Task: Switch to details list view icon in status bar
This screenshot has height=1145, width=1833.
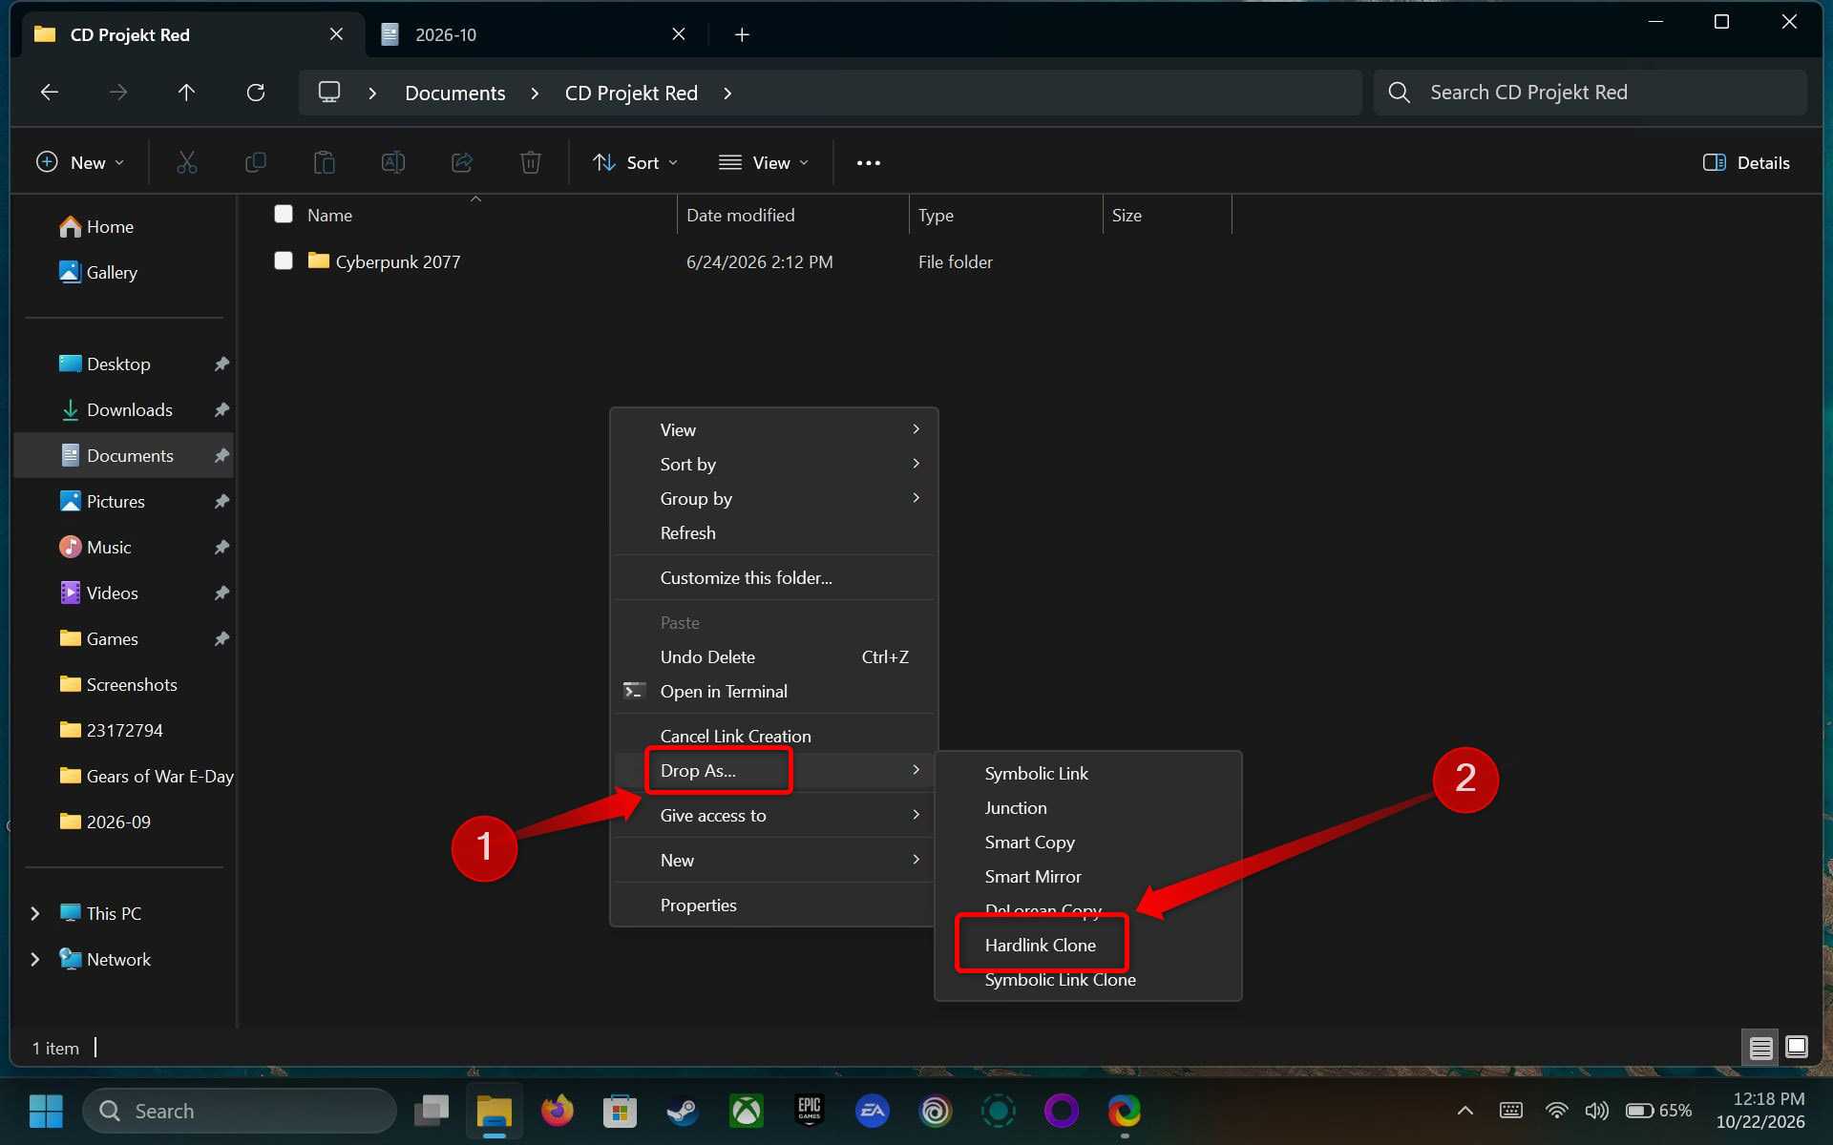Action: coord(1760,1048)
